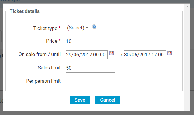This screenshot has height=115, width=194.
Task: Save the ticket details
Action: tap(80, 100)
